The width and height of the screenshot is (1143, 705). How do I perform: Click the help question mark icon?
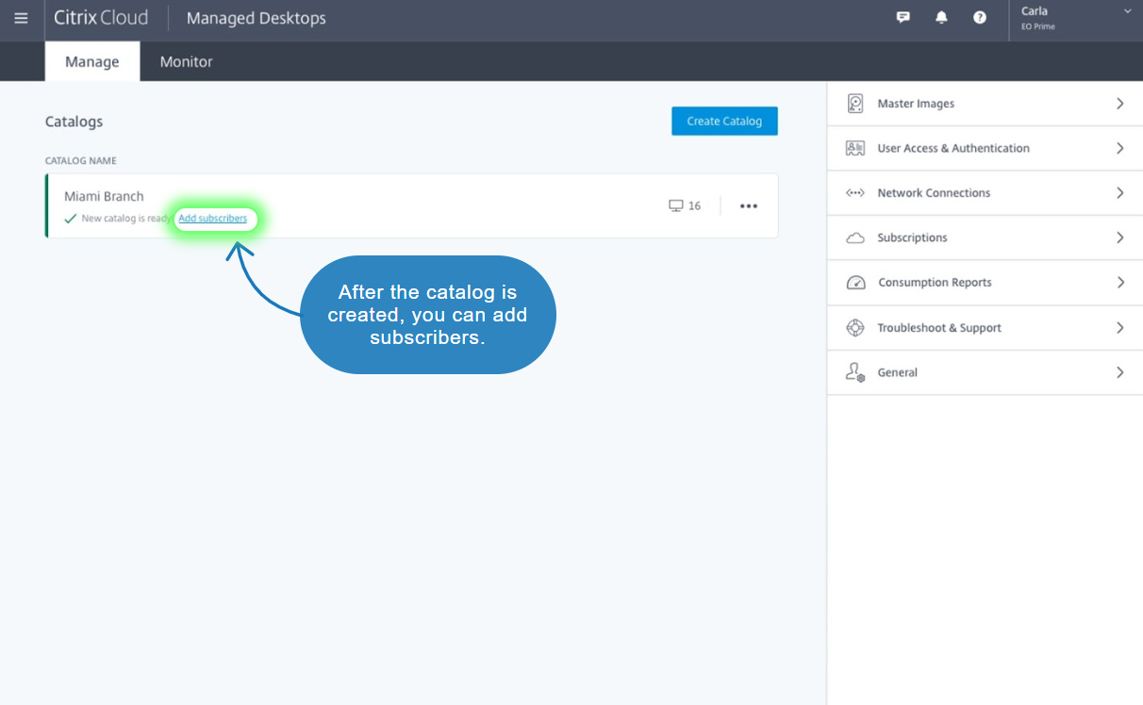[x=980, y=18]
